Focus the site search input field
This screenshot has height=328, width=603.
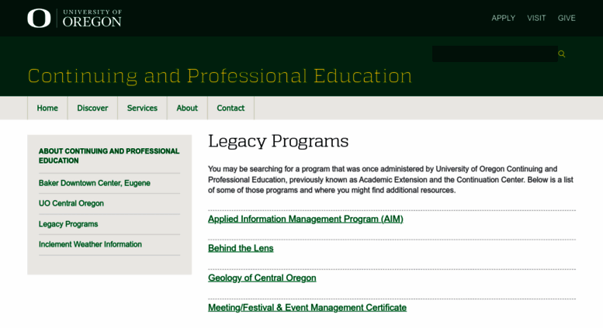tap(494, 54)
